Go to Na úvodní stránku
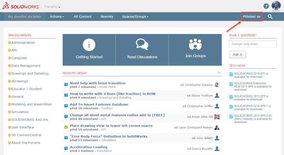Image resolution: width=284 pixels, height=155 pixels. click(24, 17)
